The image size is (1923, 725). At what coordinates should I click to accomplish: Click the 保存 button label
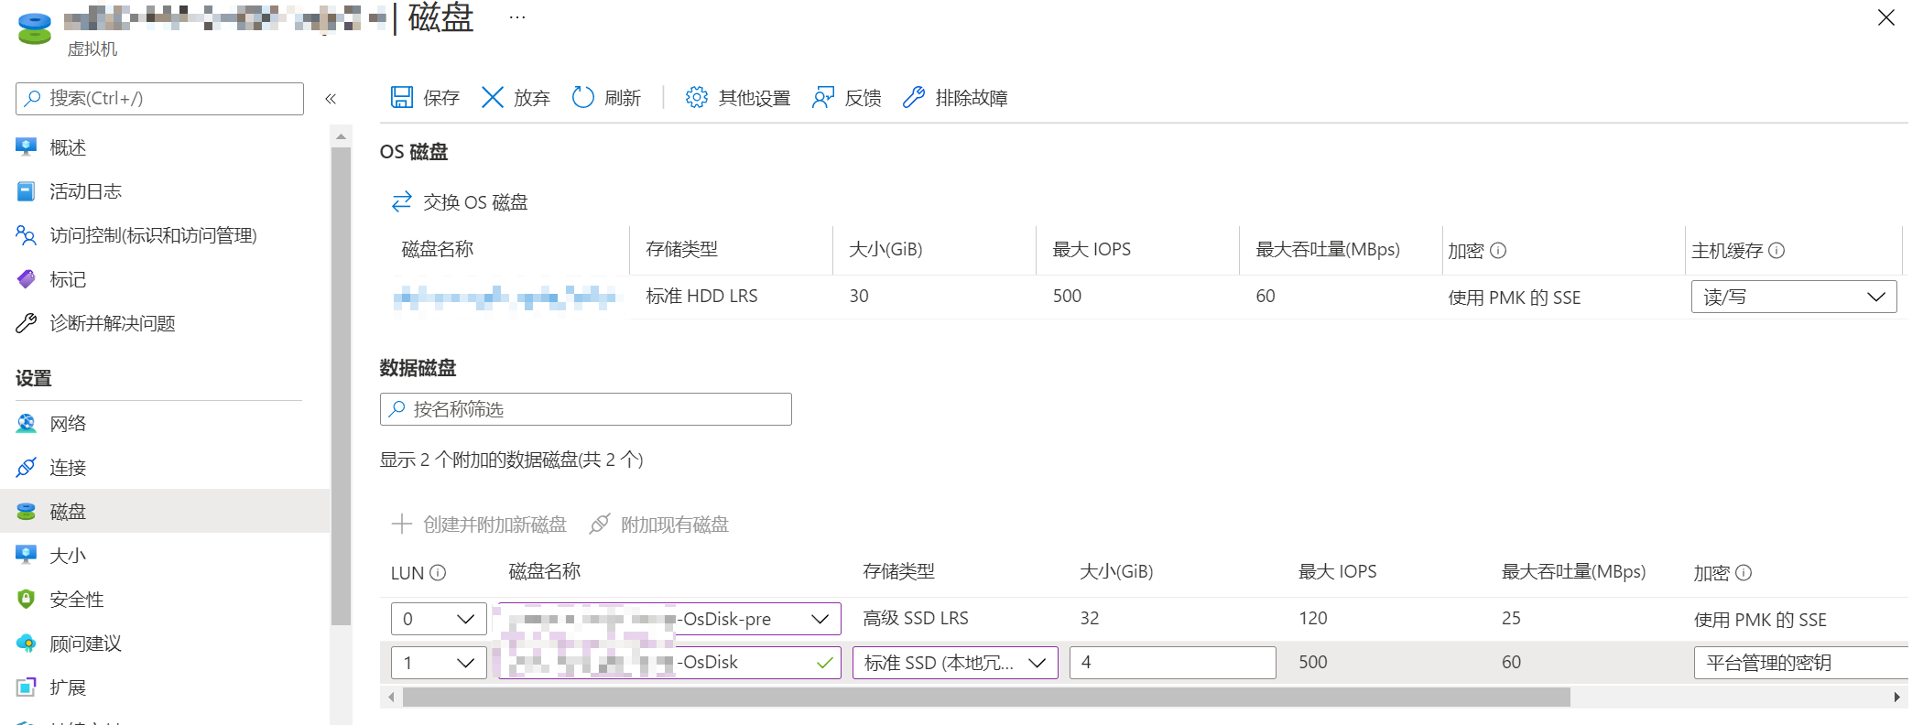(440, 98)
